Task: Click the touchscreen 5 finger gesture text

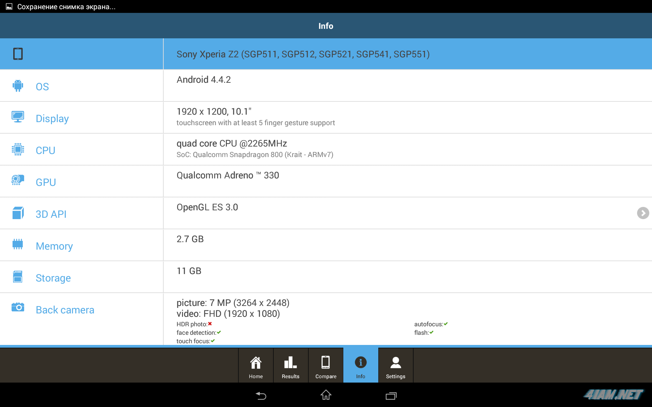Action: click(256, 123)
